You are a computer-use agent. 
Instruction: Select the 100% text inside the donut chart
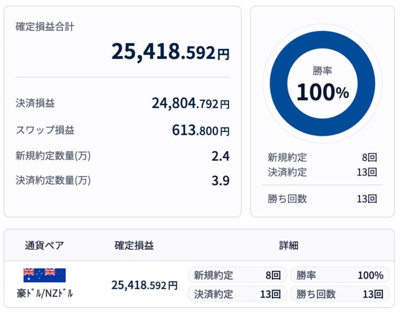coord(322,92)
